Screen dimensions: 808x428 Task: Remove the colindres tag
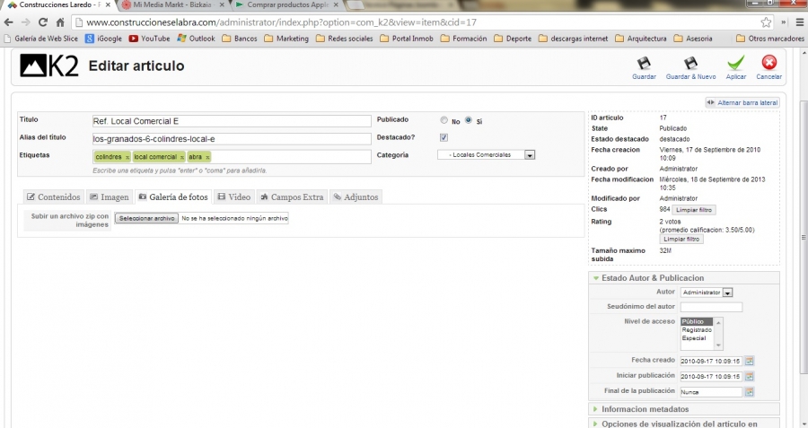pos(127,157)
